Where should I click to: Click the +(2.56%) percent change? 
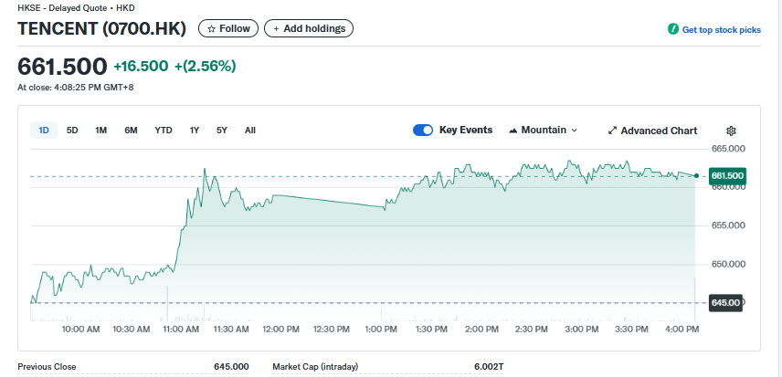click(x=205, y=67)
